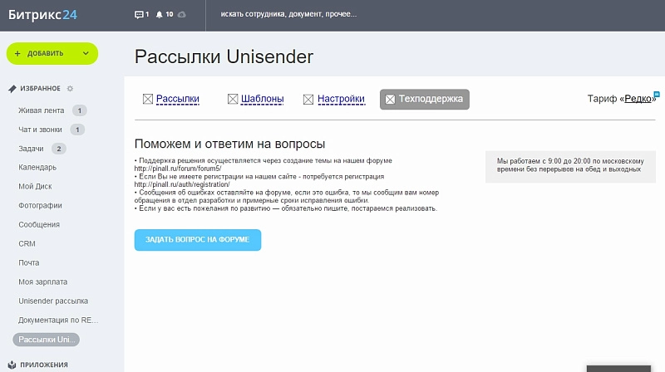This screenshot has height=372, width=665.
Task: Focus the employee and document search field
Action: click(332, 15)
